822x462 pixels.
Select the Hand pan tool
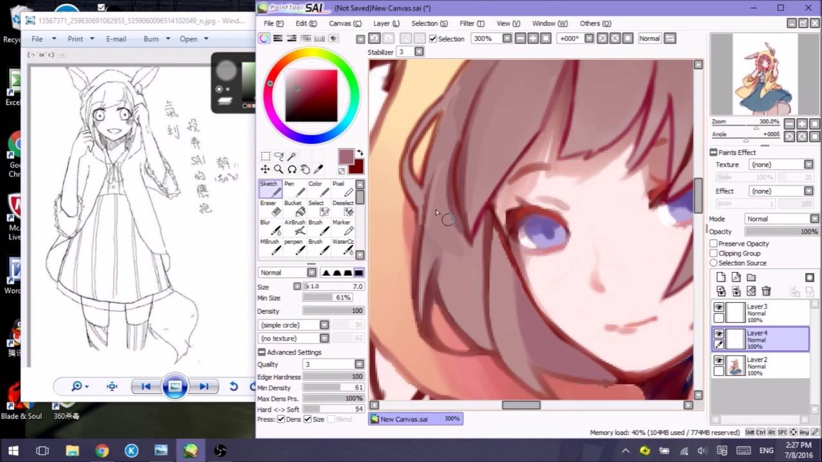305,169
